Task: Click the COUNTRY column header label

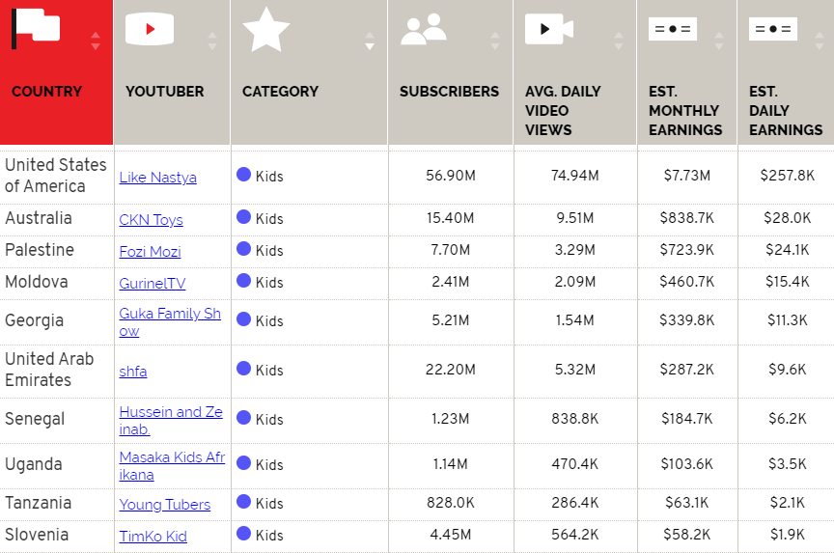Action: tap(46, 92)
